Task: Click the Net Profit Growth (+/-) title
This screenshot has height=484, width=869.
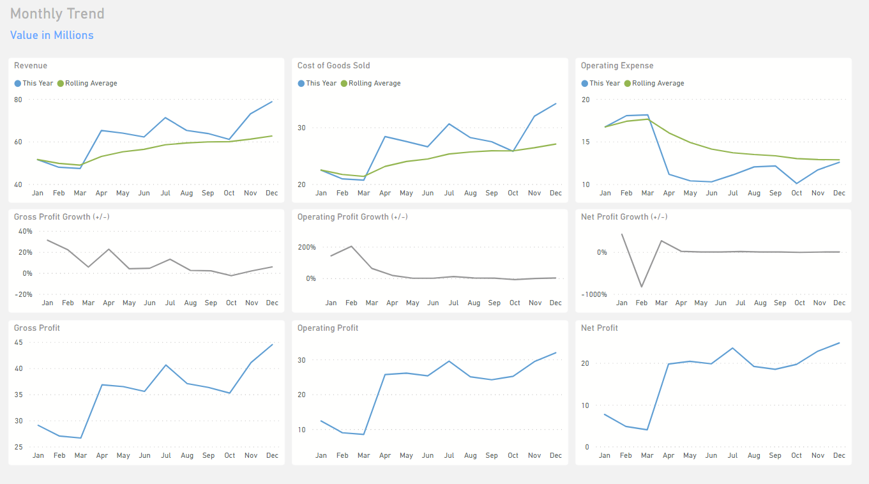Action: [624, 217]
